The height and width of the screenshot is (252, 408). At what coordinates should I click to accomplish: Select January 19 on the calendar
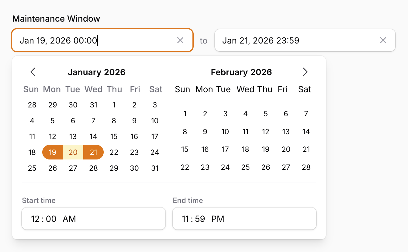point(52,152)
